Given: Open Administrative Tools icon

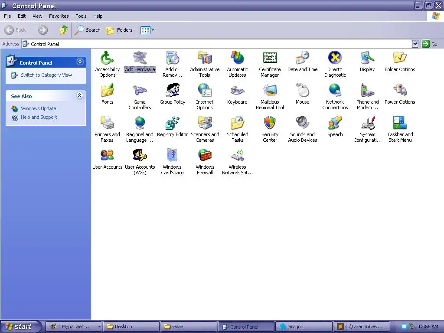Looking at the screenshot, I should coord(205,58).
